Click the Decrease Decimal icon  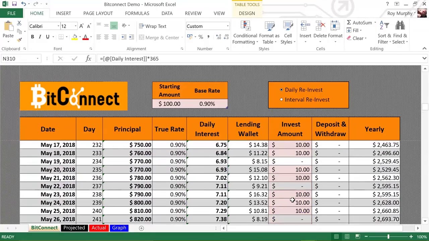coord(226,37)
